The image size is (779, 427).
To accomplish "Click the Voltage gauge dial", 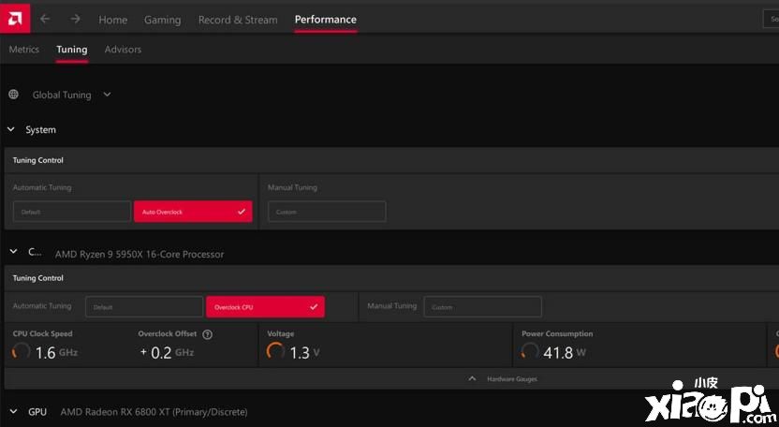I will coord(275,351).
